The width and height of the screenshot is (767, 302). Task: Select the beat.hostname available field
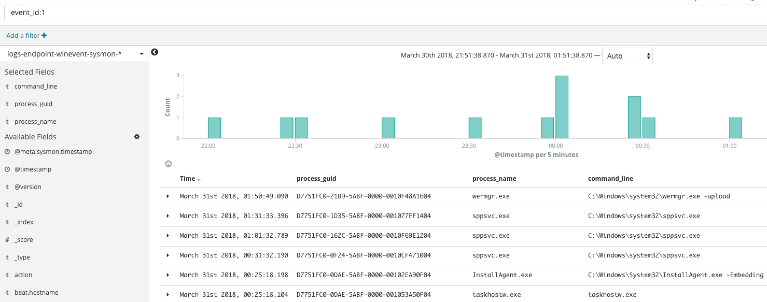(x=36, y=293)
